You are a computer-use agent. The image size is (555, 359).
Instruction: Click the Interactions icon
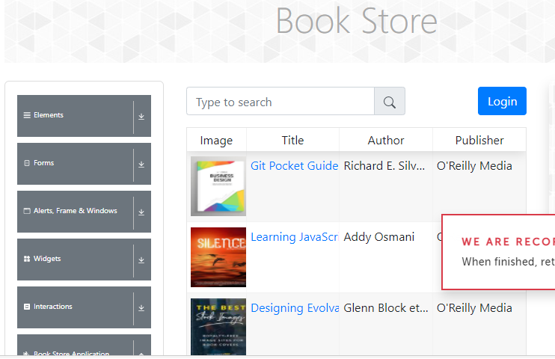click(27, 307)
